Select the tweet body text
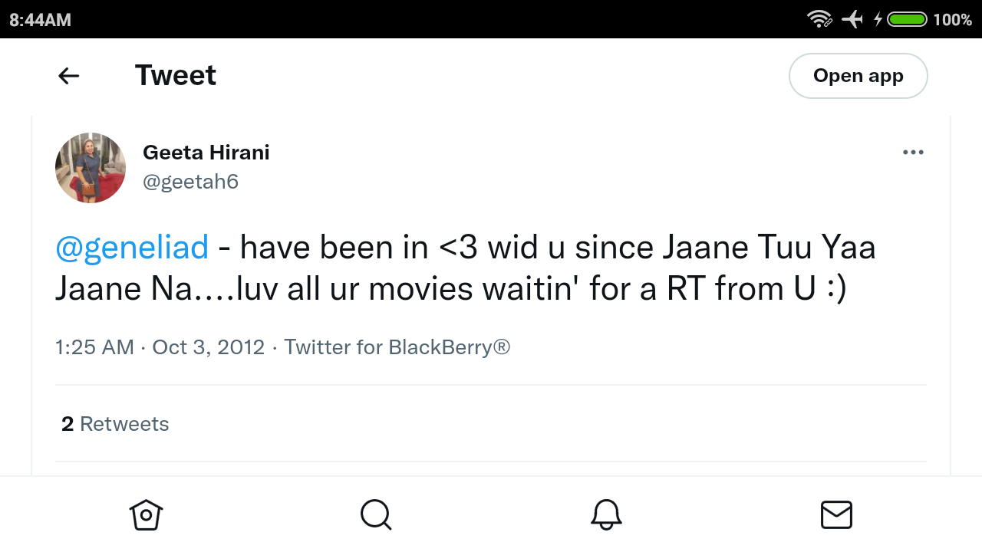The height and width of the screenshot is (552, 982). [466, 268]
